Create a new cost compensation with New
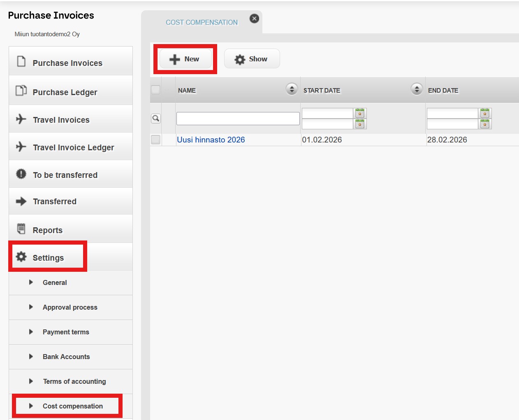Image resolution: width=519 pixels, height=420 pixels. (x=185, y=59)
